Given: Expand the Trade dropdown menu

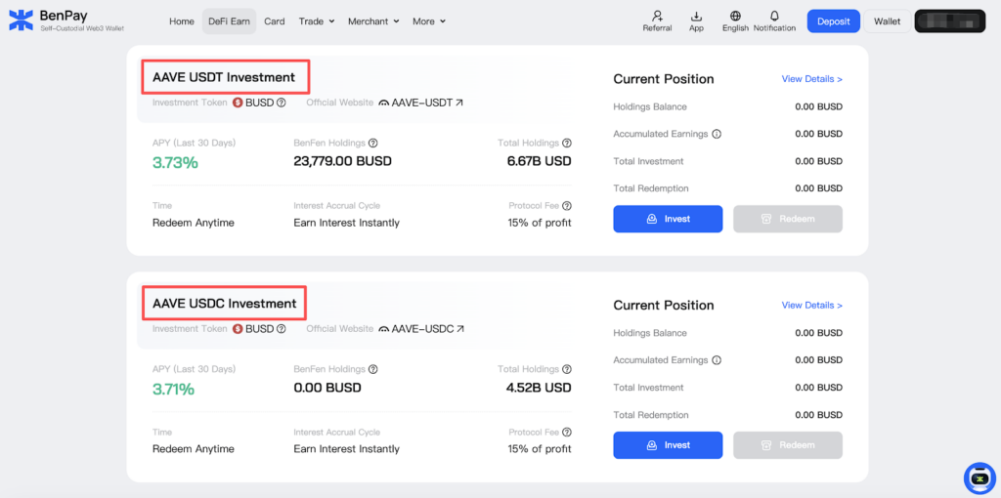Looking at the screenshot, I should tap(317, 21).
